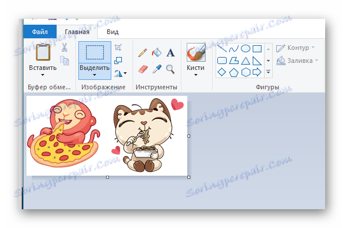Click the Crop icon
Screen dimensions: 344x228
(x=118, y=47)
